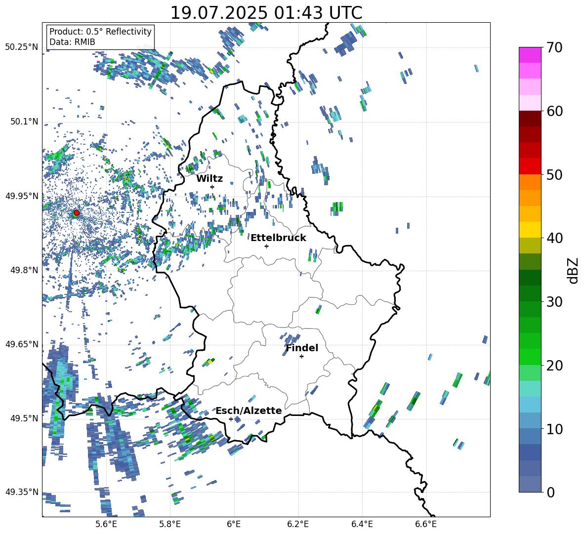Click the Findel location cross marker
The height and width of the screenshot is (534, 585).
point(301,357)
